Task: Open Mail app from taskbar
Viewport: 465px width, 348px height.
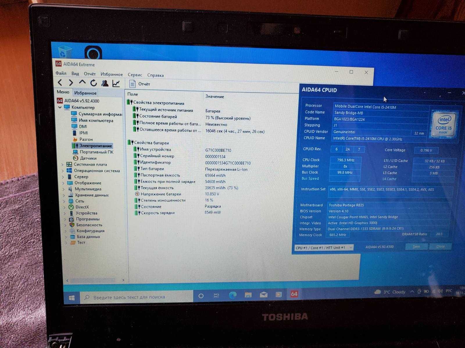Action: point(264,295)
